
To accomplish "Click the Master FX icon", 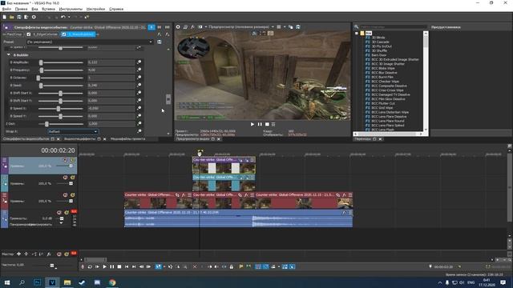I will point(49,254).
